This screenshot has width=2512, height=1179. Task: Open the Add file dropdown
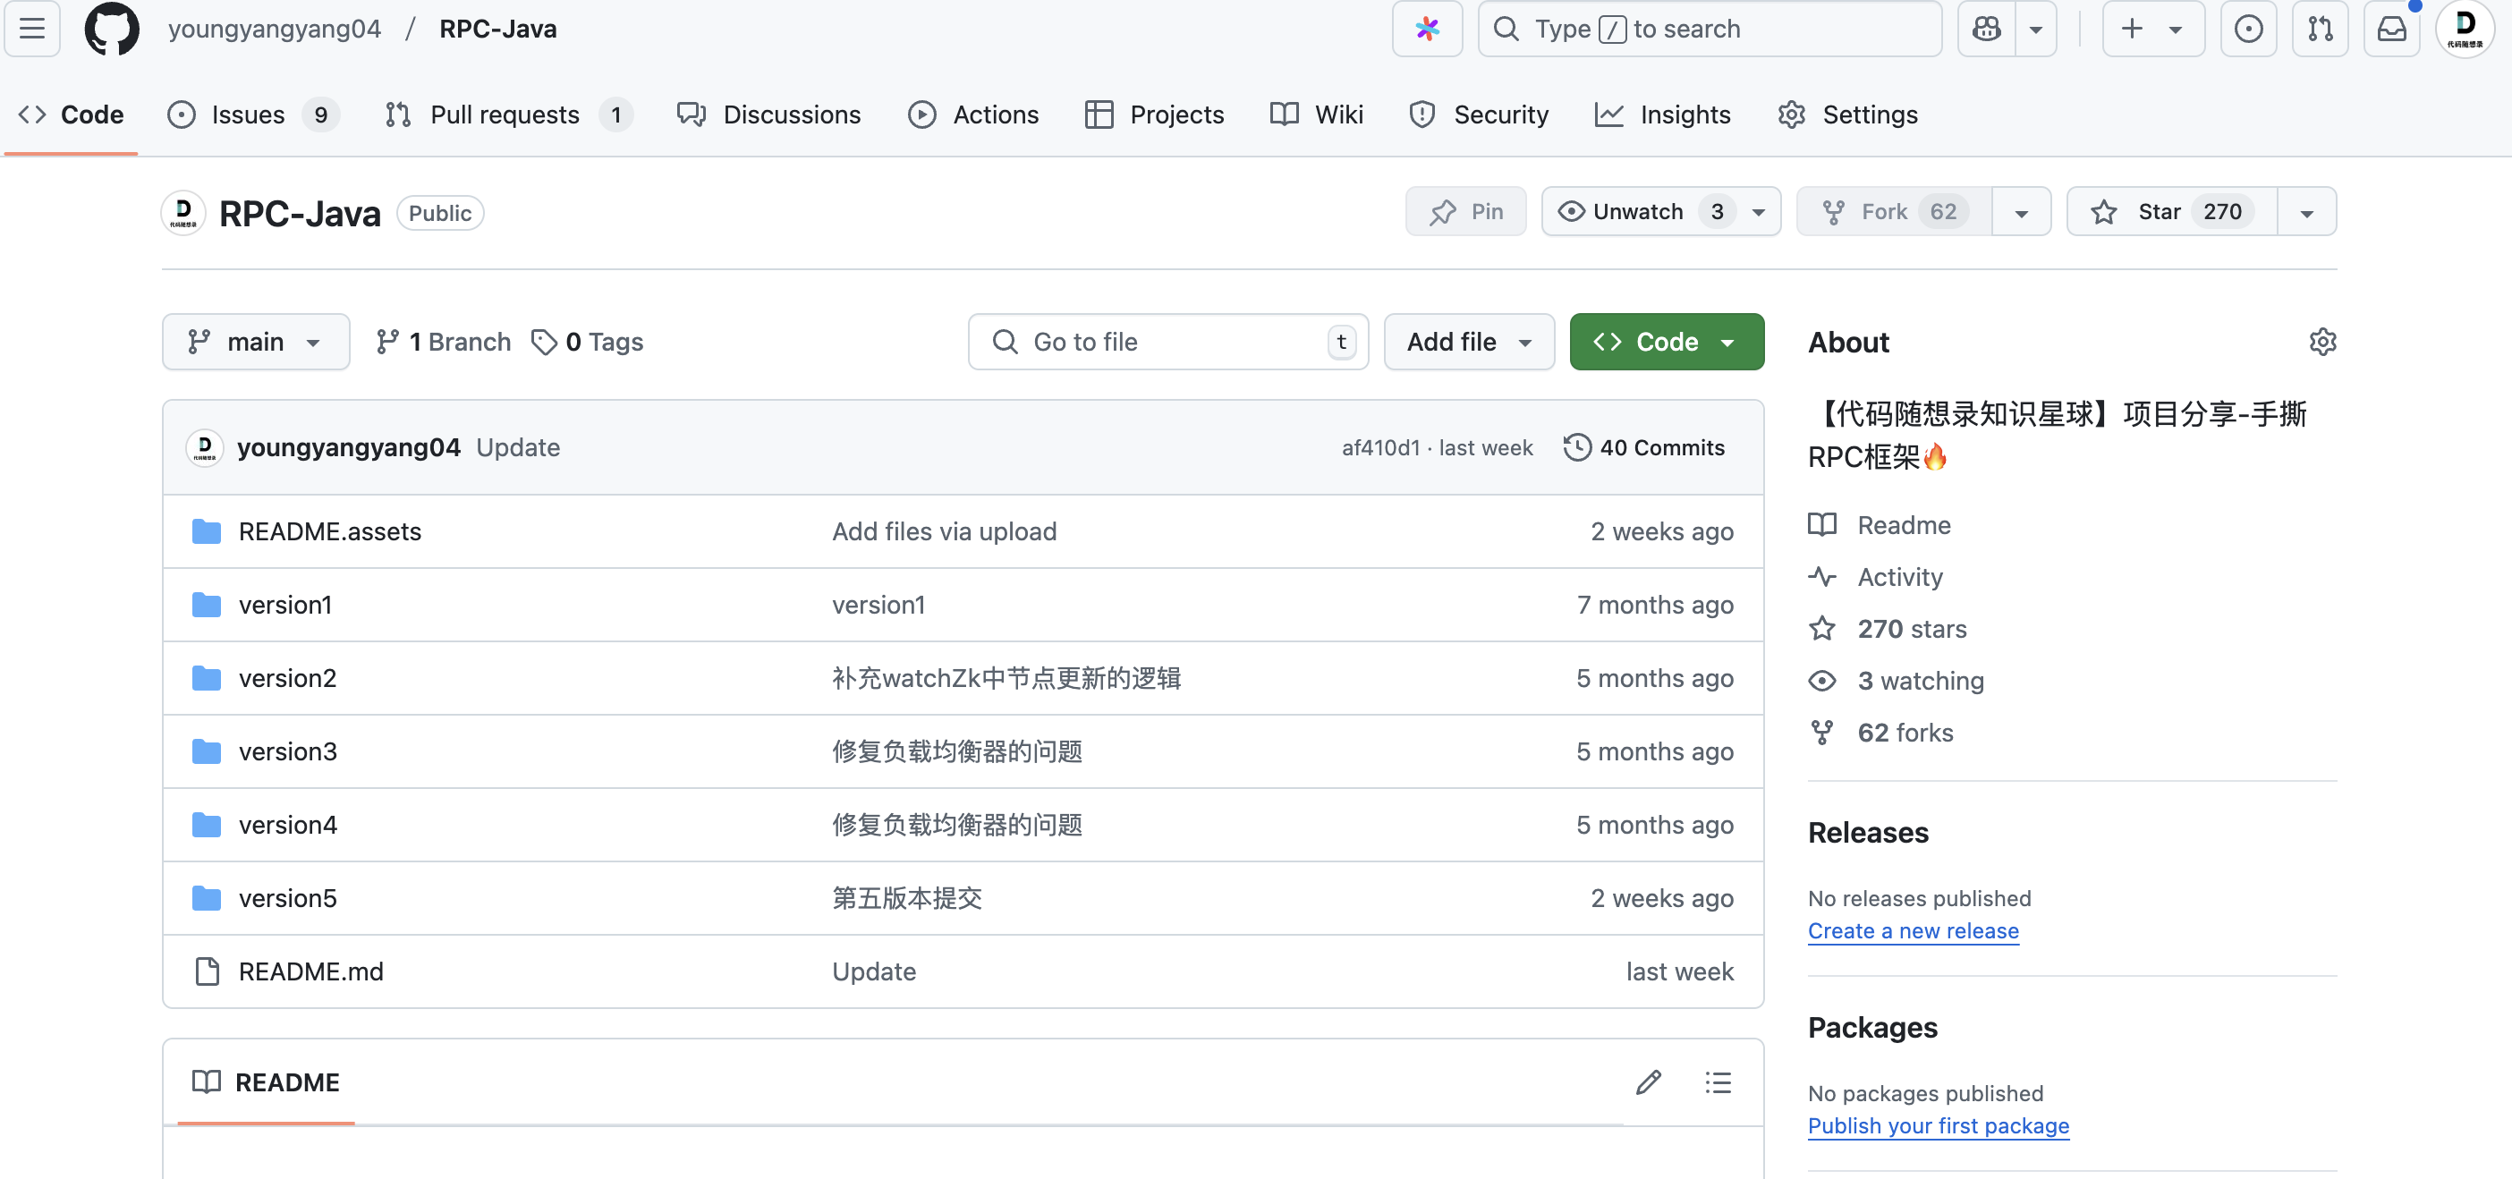coord(1469,342)
